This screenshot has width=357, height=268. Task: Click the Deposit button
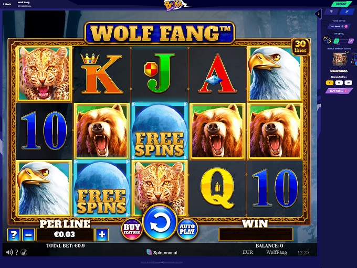pos(341,4)
